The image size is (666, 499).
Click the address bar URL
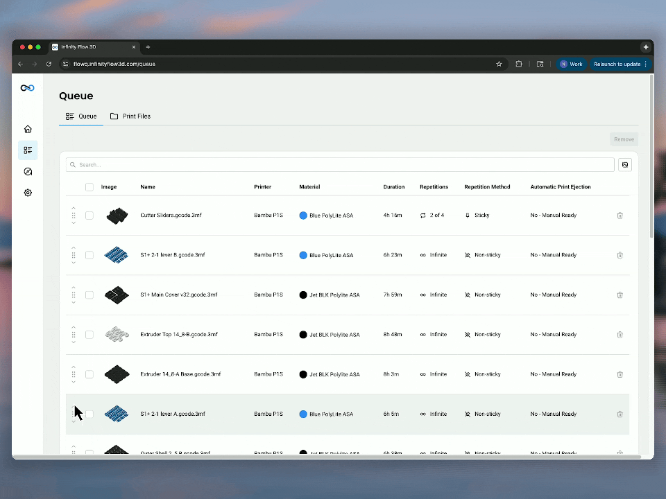click(x=114, y=64)
